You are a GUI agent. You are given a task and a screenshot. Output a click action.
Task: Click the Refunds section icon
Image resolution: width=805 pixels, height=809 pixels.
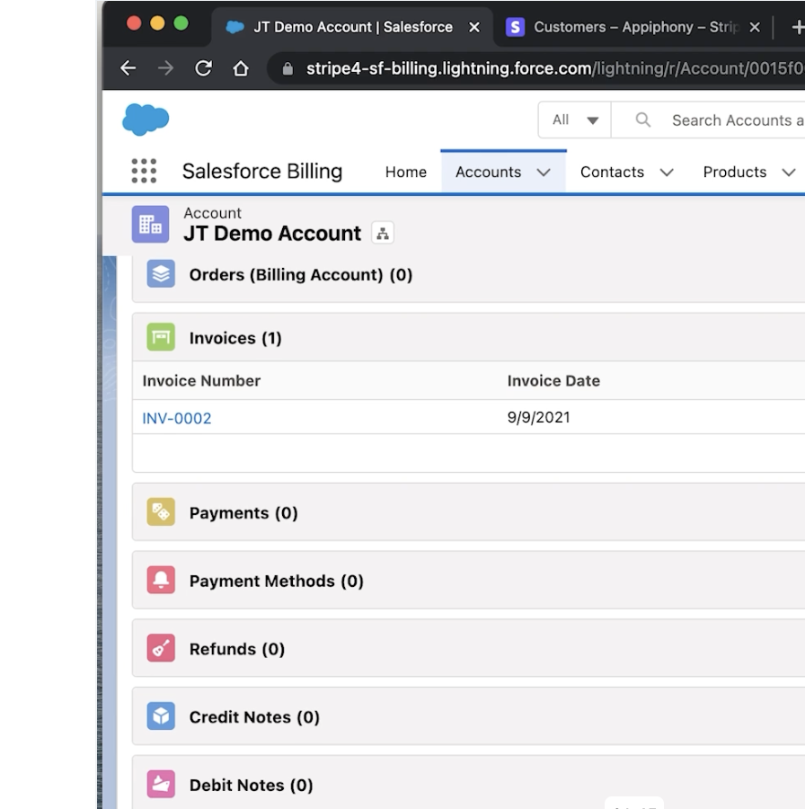tap(159, 648)
